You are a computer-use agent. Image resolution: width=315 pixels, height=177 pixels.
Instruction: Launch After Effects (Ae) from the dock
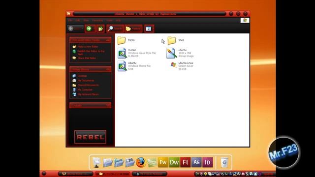click(x=196, y=162)
